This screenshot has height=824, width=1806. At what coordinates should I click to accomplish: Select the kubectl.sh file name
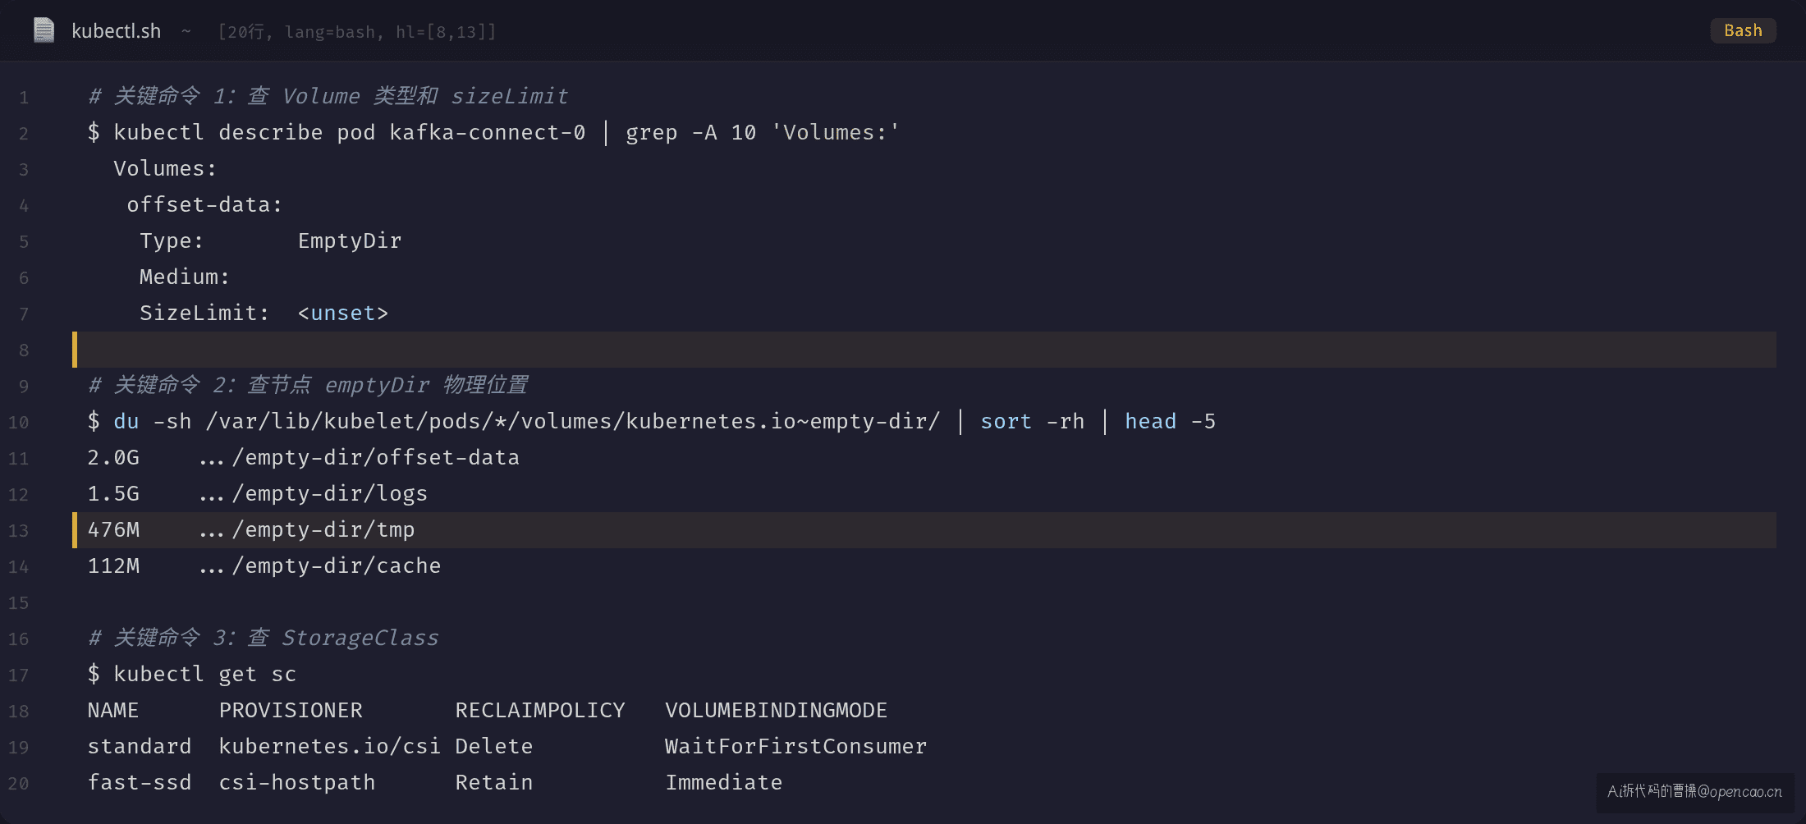[x=116, y=31]
